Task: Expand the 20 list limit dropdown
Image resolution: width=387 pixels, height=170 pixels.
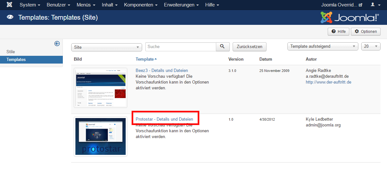Action: (371, 46)
